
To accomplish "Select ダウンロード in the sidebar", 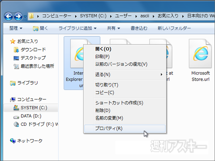I will tap(33, 50).
